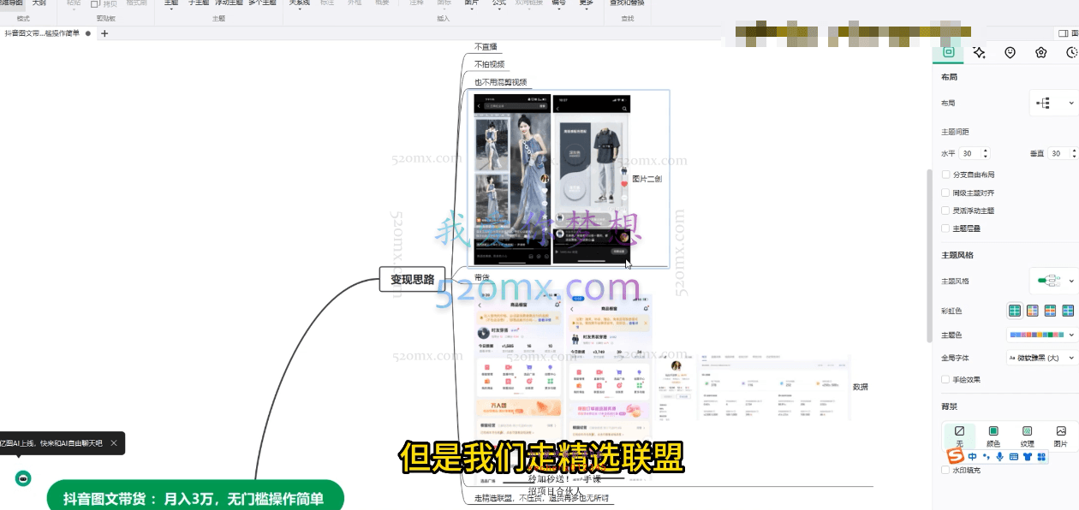
Task: Open the 主题风格 theme style dropdown
Action: tap(1052, 281)
